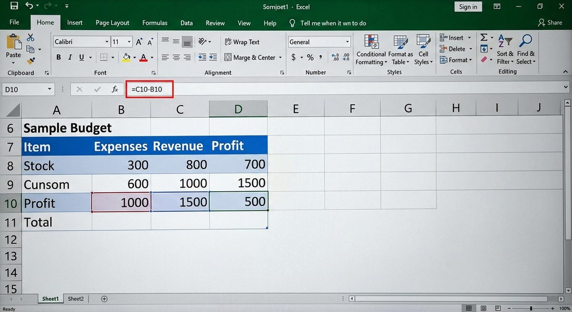Click the Sign in button

(x=468, y=7)
